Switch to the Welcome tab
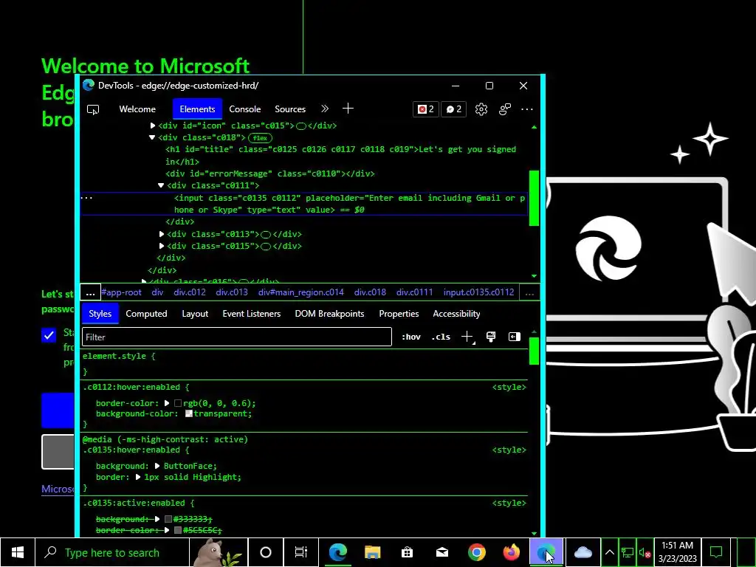 click(137, 109)
